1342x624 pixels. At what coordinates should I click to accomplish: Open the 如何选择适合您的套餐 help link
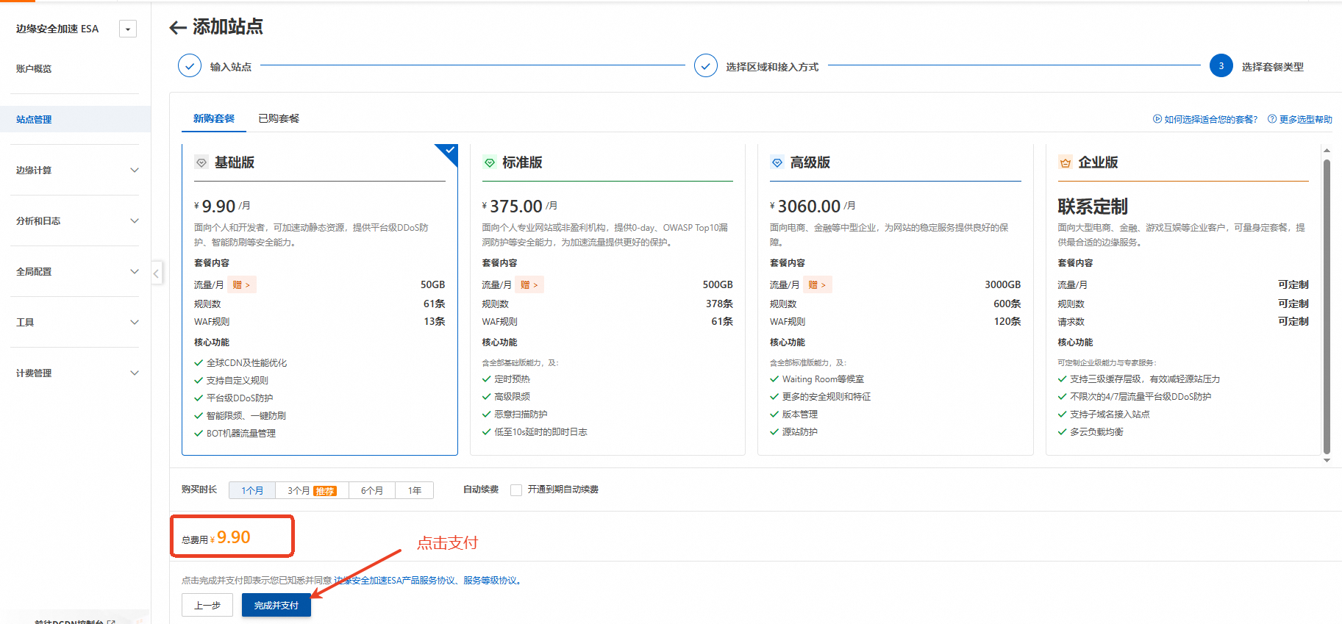click(1210, 119)
